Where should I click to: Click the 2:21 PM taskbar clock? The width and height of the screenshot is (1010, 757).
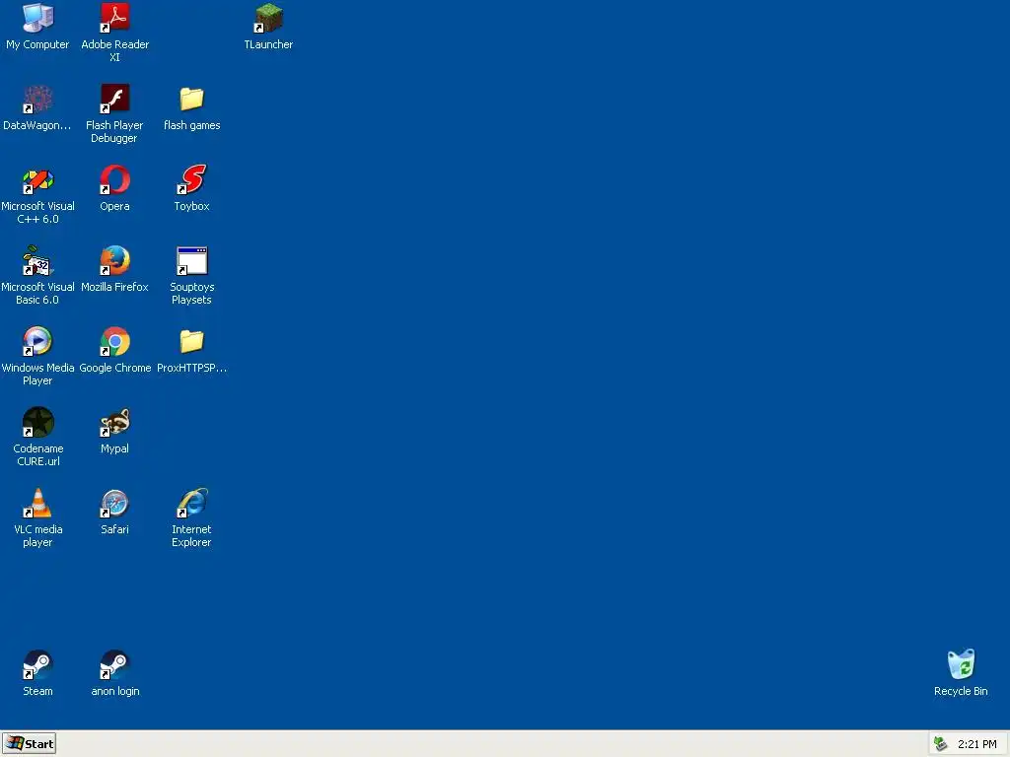point(977,744)
